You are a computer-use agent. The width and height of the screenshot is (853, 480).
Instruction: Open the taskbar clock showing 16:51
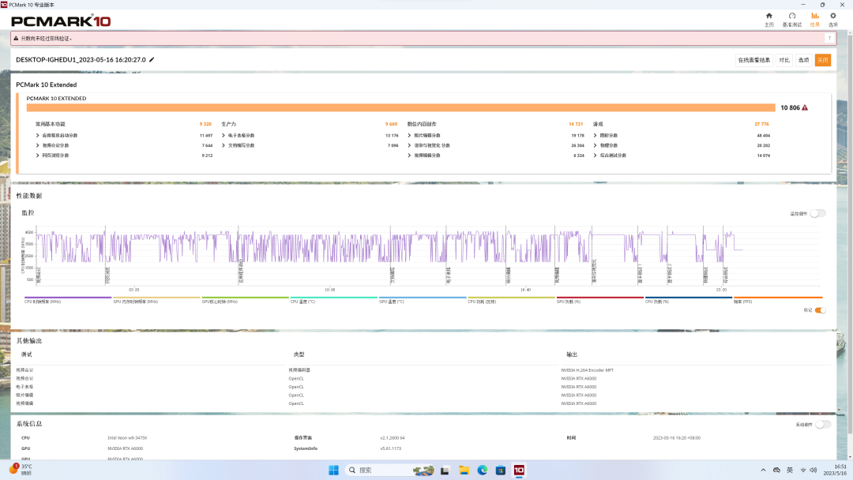(x=836, y=471)
